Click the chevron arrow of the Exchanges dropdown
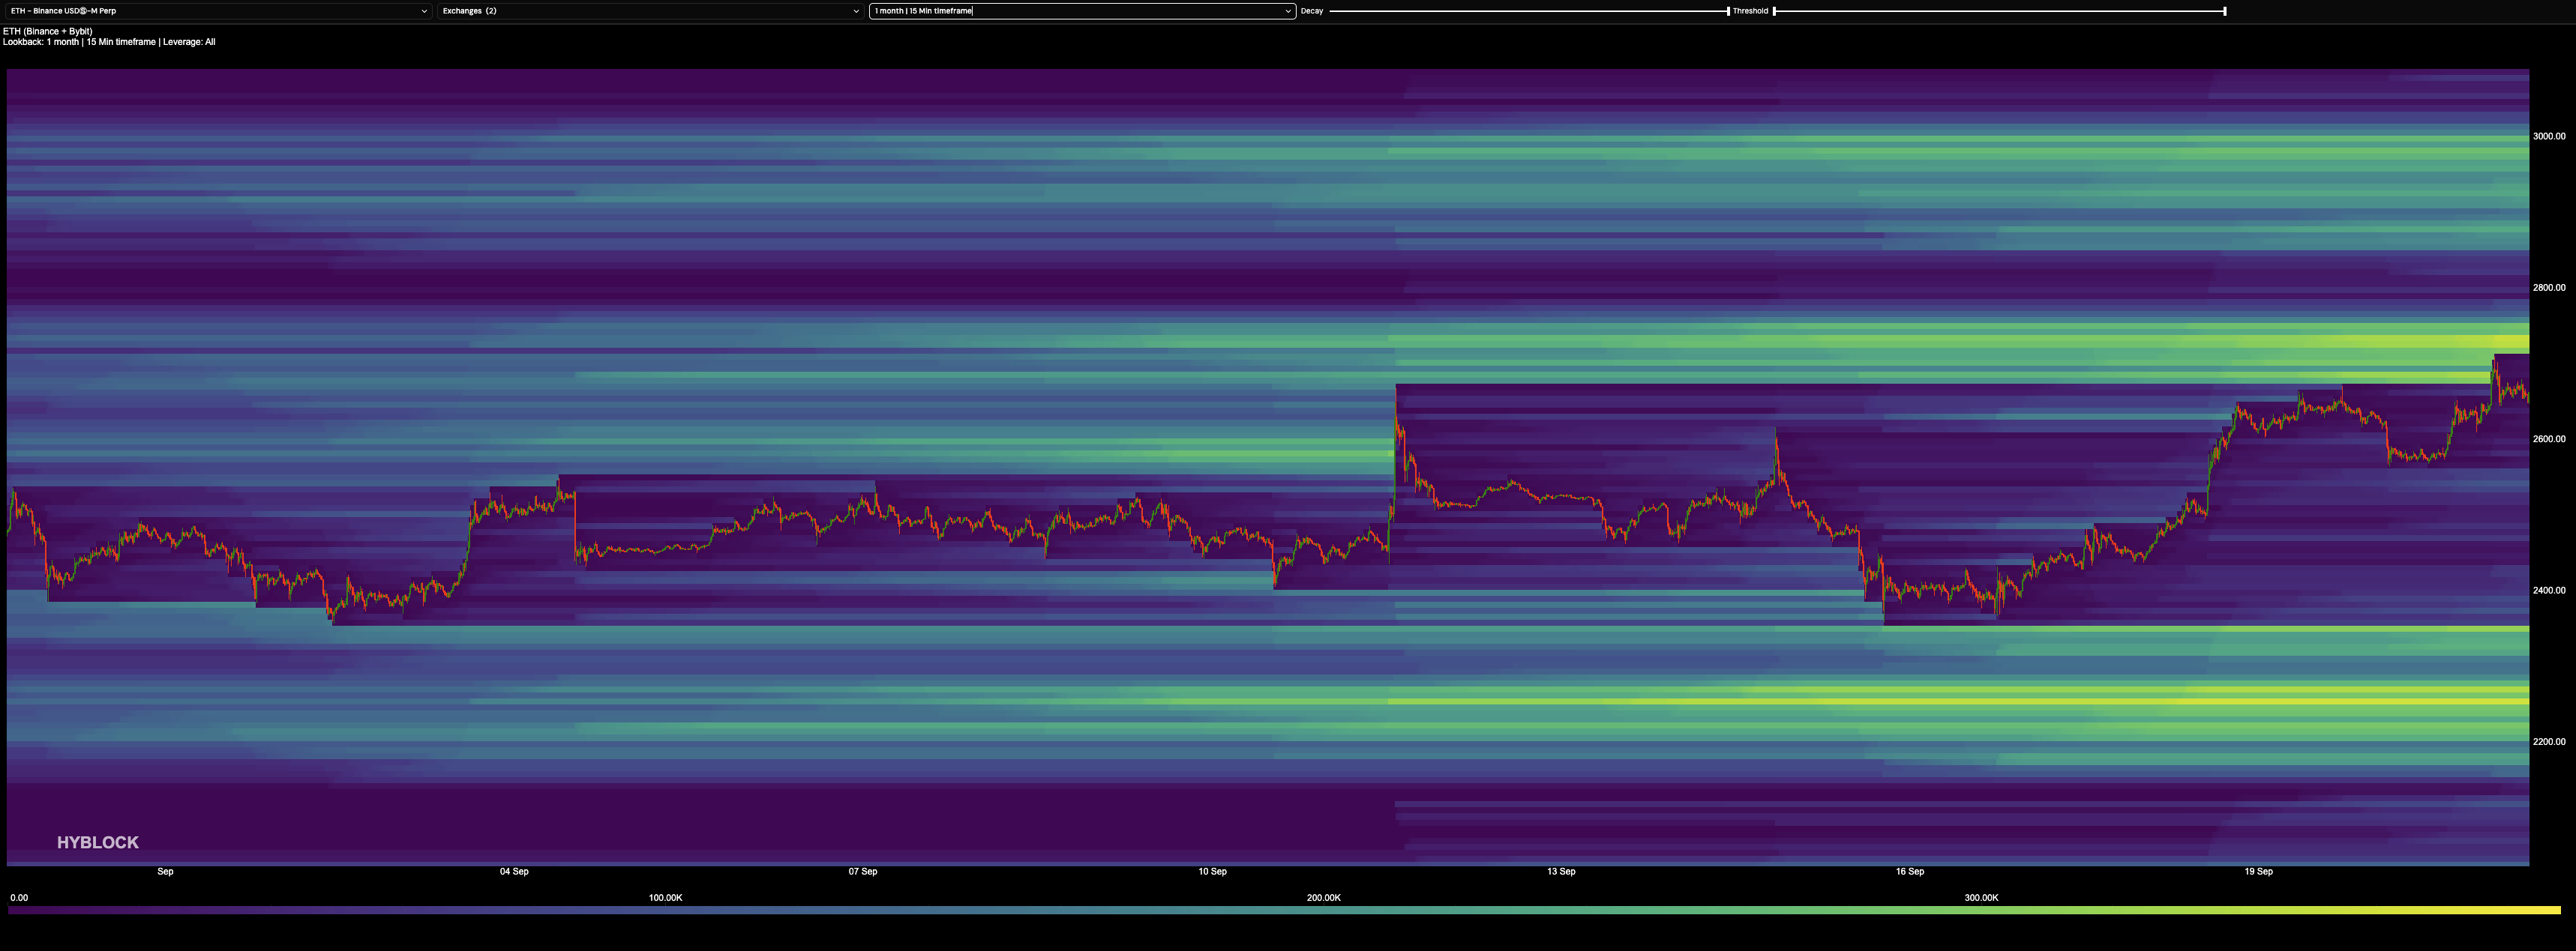Image resolution: width=2576 pixels, height=951 pixels. coord(856,11)
